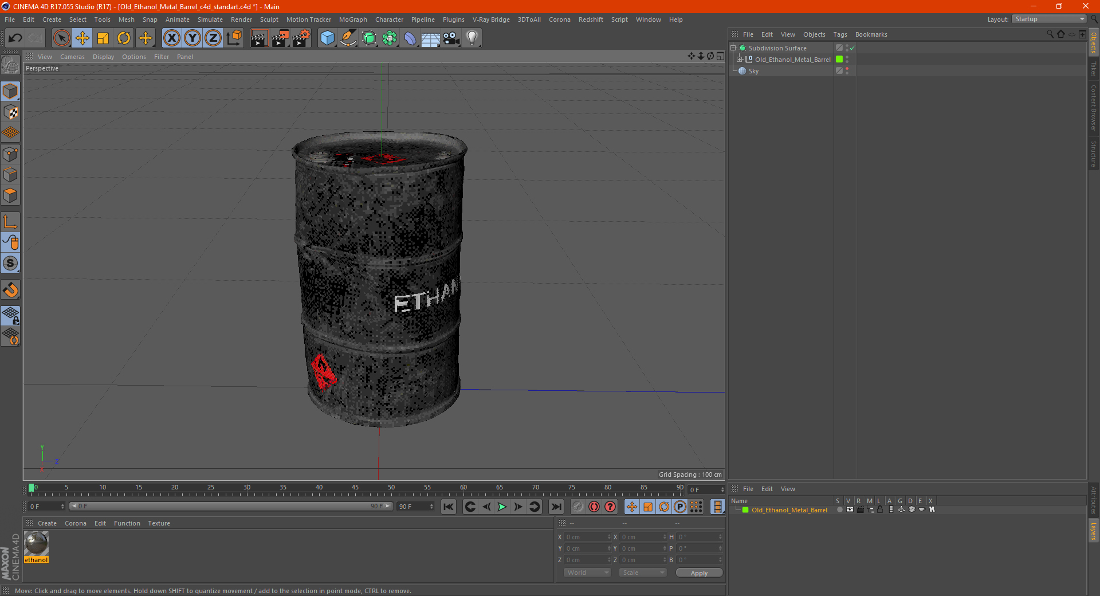This screenshot has height=596, width=1100.
Task: Add a Floor environment object
Action: [430, 38]
